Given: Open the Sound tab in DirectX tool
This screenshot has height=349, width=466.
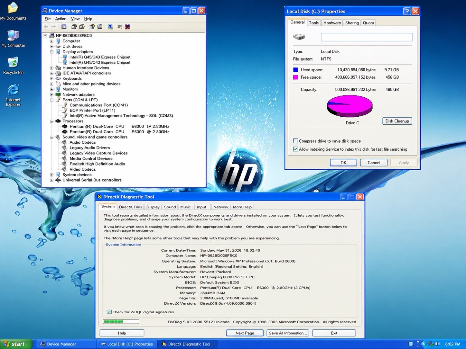Looking at the screenshot, I should click(170, 207).
